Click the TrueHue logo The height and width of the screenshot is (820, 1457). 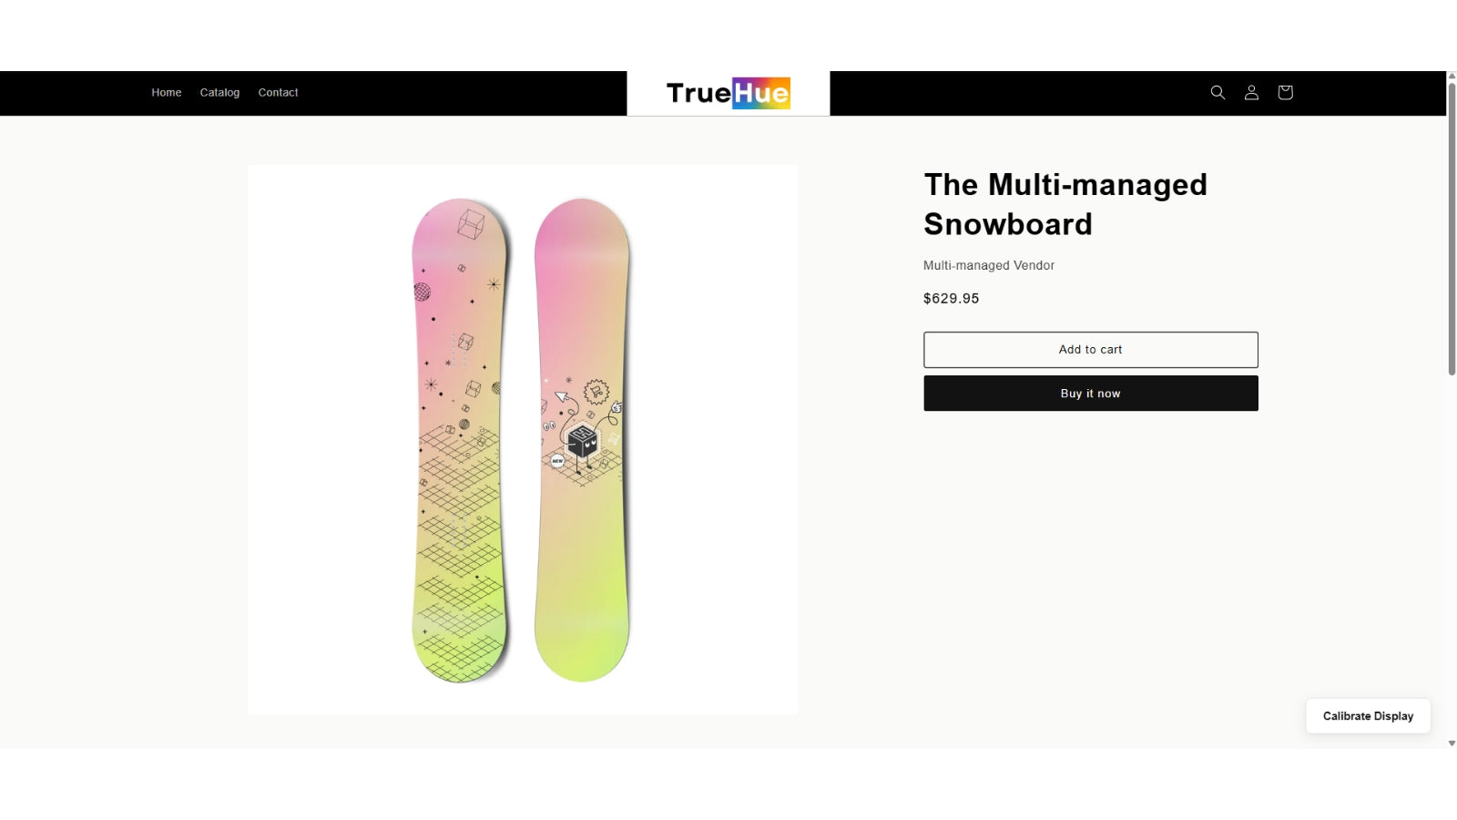(728, 93)
